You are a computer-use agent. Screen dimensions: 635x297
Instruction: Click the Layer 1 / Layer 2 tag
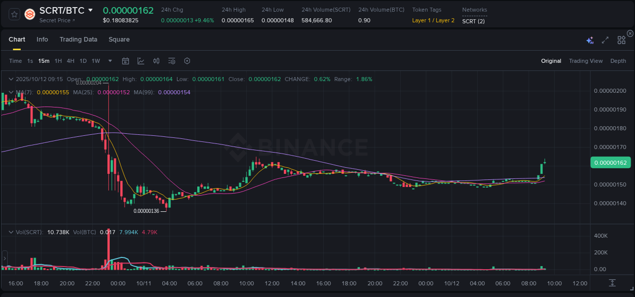pos(433,20)
